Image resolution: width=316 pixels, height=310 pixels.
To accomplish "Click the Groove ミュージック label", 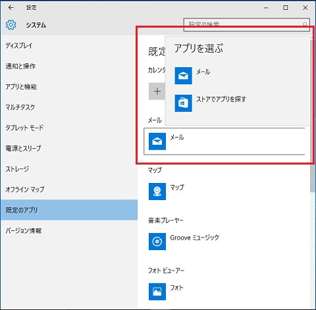I will [x=194, y=238].
